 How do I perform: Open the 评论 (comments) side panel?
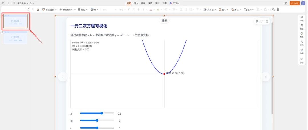pos(302,60)
